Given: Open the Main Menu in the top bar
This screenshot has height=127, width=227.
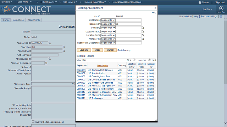Looking at the screenshot, I should (x=24, y=2).
